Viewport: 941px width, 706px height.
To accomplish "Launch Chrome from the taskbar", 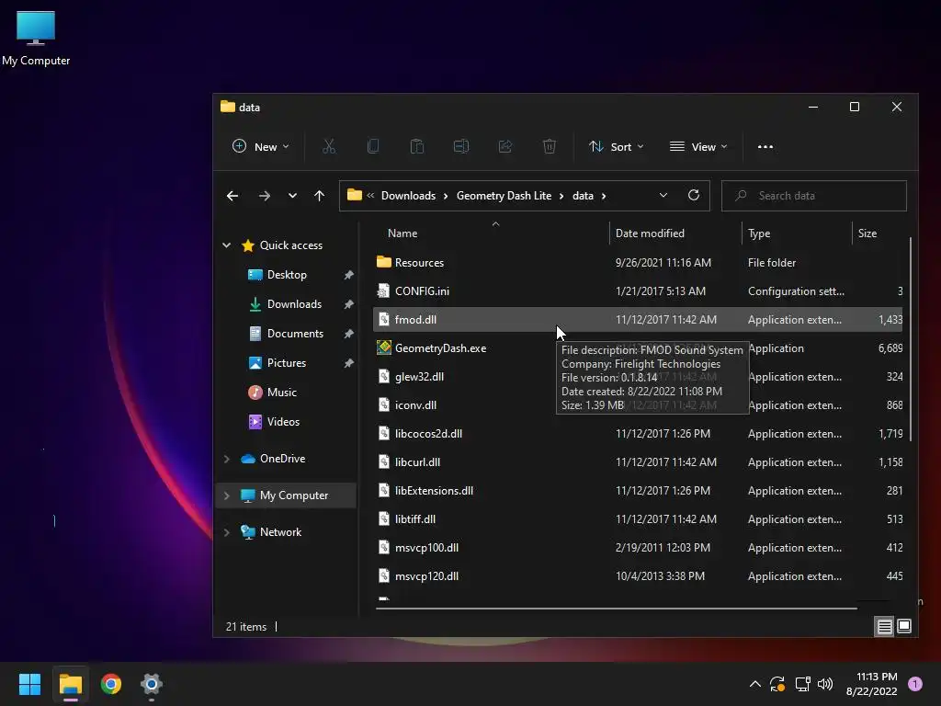I will (x=111, y=684).
